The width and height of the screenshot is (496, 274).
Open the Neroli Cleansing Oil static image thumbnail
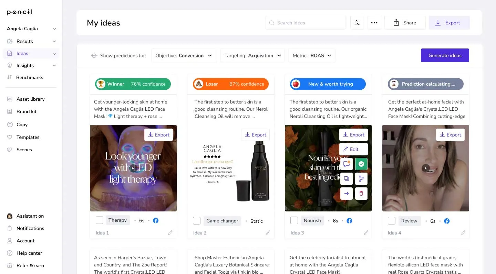[231, 168]
